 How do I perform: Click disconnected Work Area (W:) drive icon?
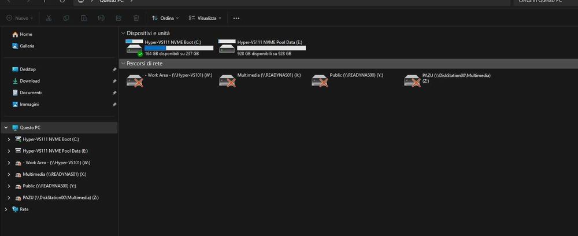point(135,80)
